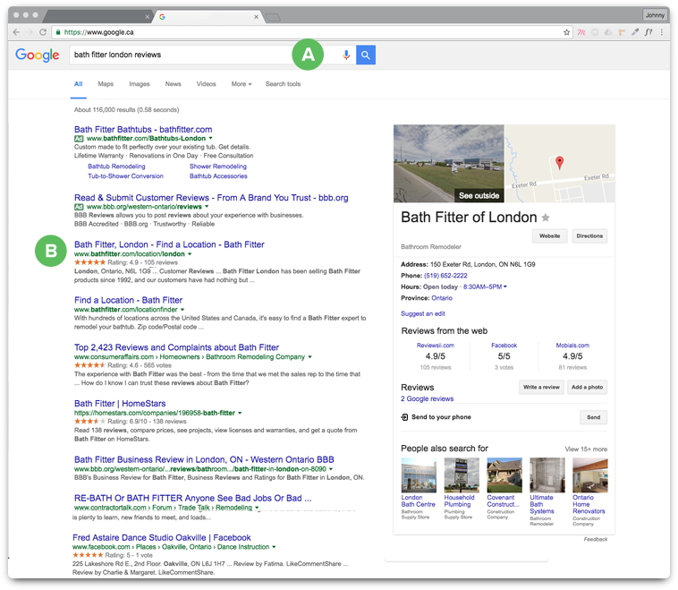Open Bath Fitter, London location result
The image size is (678, 590).
pos(169,244)
